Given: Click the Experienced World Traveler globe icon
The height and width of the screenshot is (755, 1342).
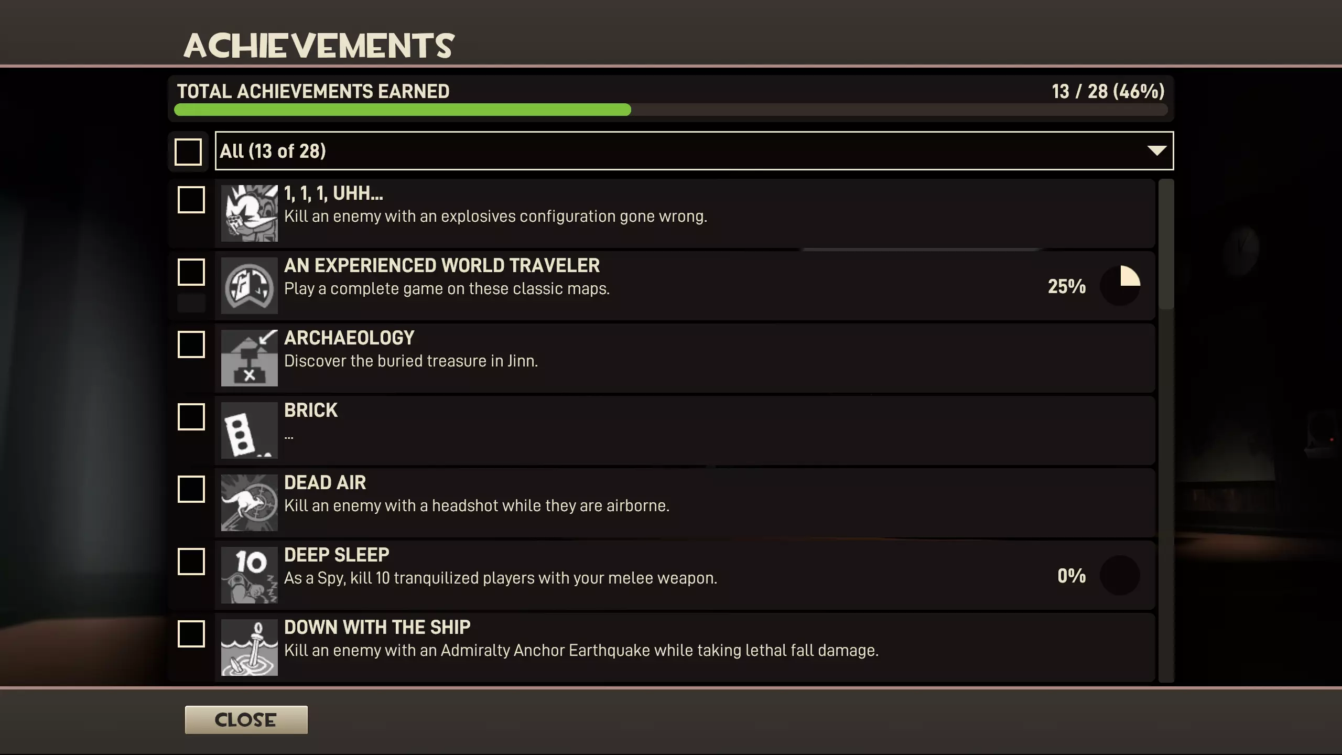Looking at the screenshot, I should pyautogui.click(x=249, y=285).
